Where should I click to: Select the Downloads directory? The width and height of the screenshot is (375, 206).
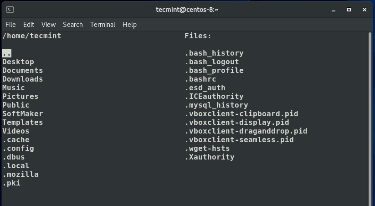pos(22,79)
